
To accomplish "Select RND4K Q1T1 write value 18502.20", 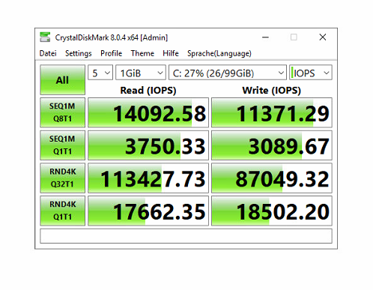I will [x=272, y=211].
